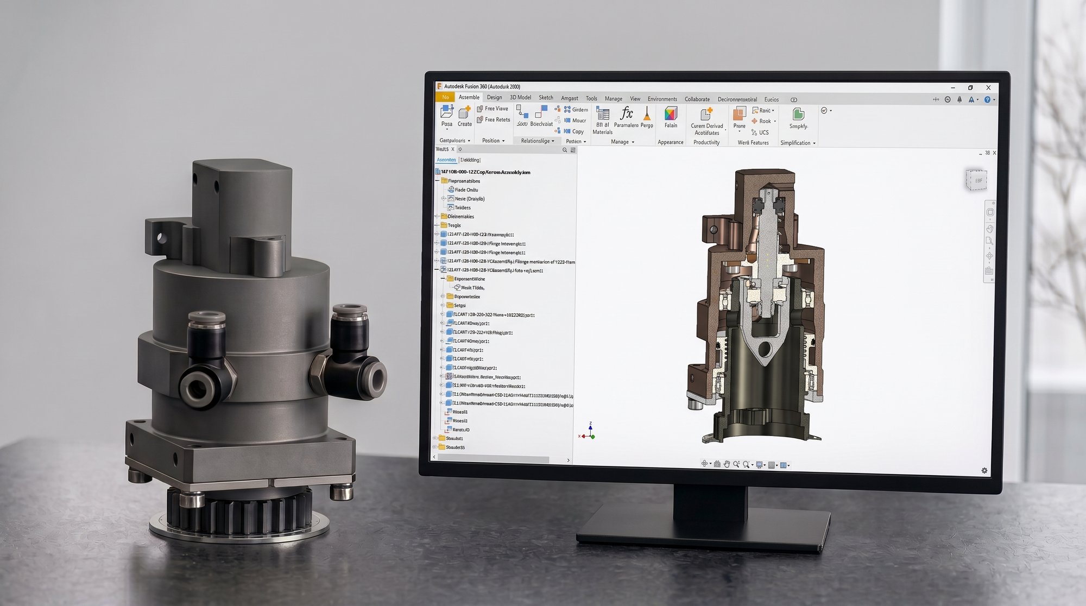
Task: Close the Weit$ browser panel tab
Action: point(453,149)
